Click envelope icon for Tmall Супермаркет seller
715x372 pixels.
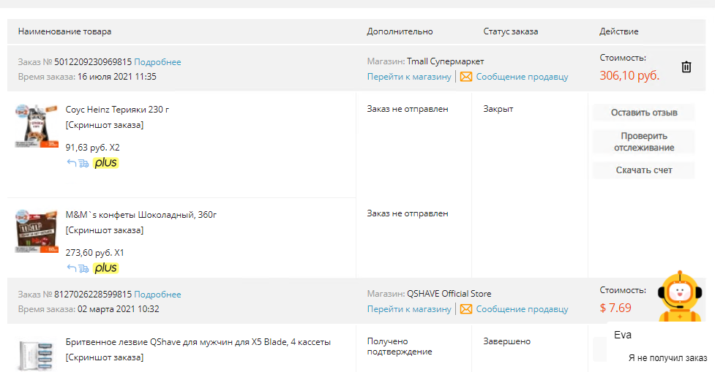click(x=466, y=77)
